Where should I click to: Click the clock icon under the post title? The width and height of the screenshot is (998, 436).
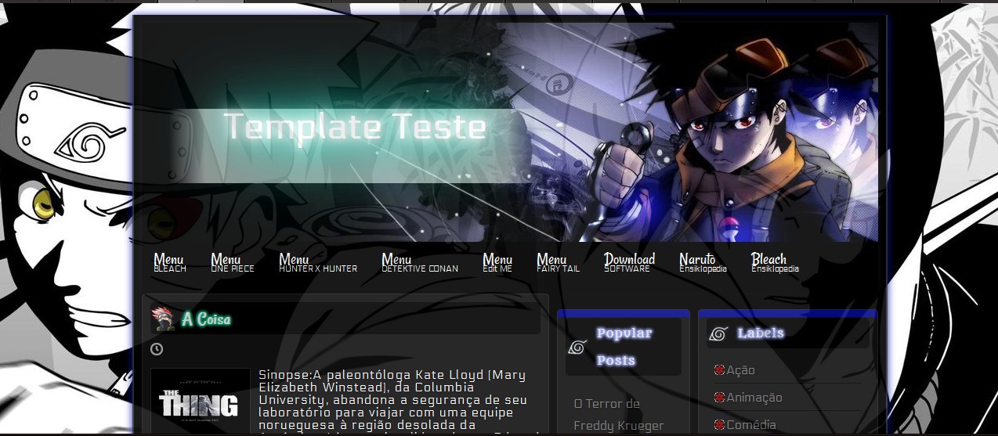[157, 349]
